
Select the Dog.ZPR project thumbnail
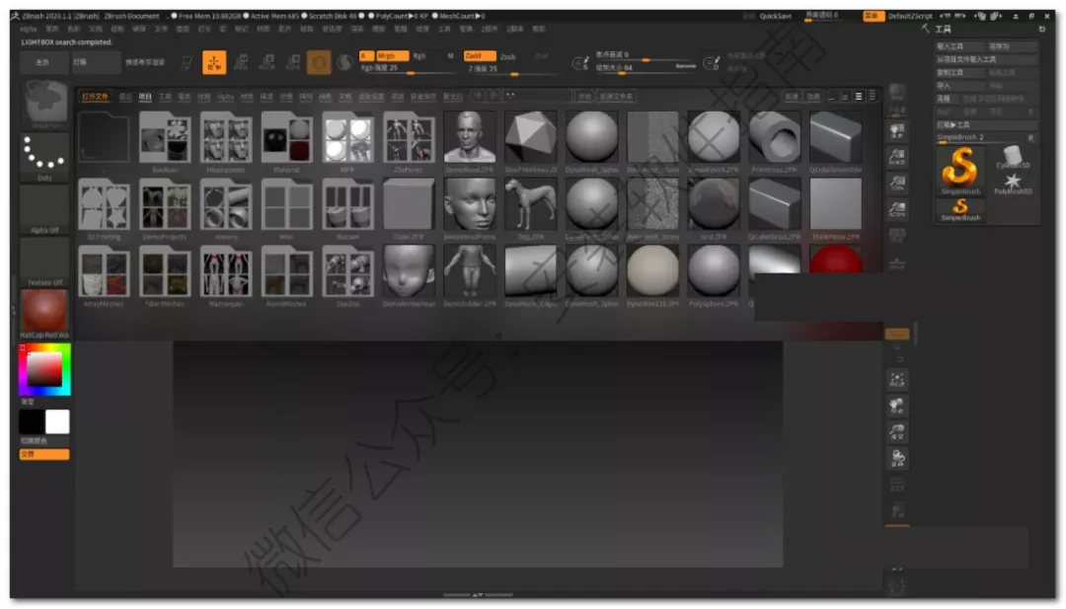pos(530,209)
